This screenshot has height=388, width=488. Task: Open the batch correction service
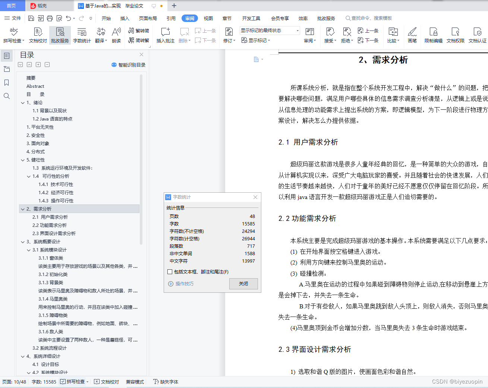[60, 35]
